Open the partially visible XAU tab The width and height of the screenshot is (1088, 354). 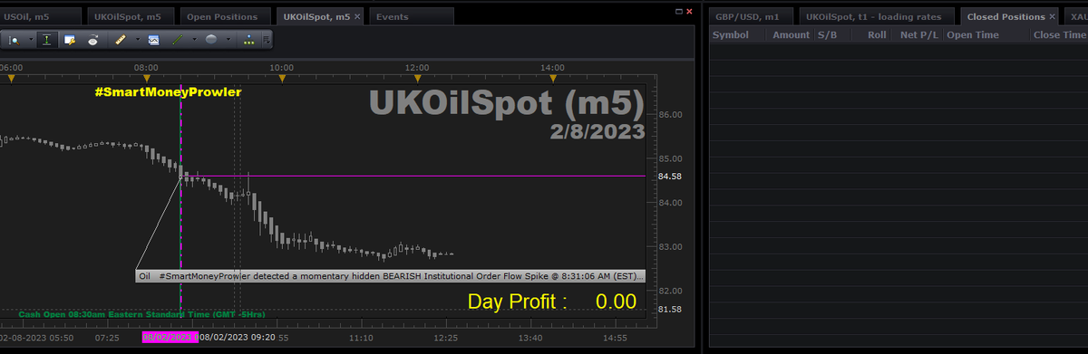[1076, 16]
